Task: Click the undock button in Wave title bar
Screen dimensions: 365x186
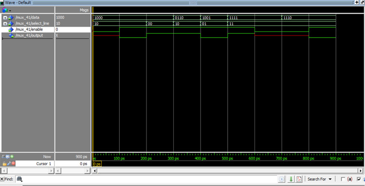Action: pos(362,2)
